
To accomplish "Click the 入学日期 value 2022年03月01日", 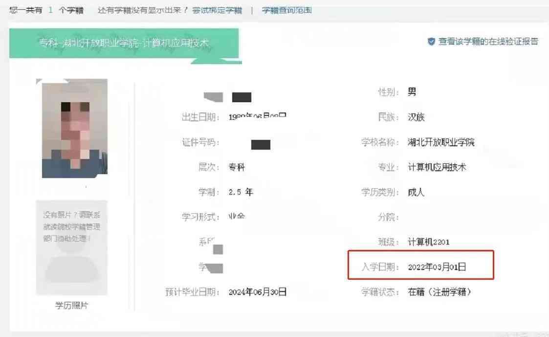I will click(437, 267).
